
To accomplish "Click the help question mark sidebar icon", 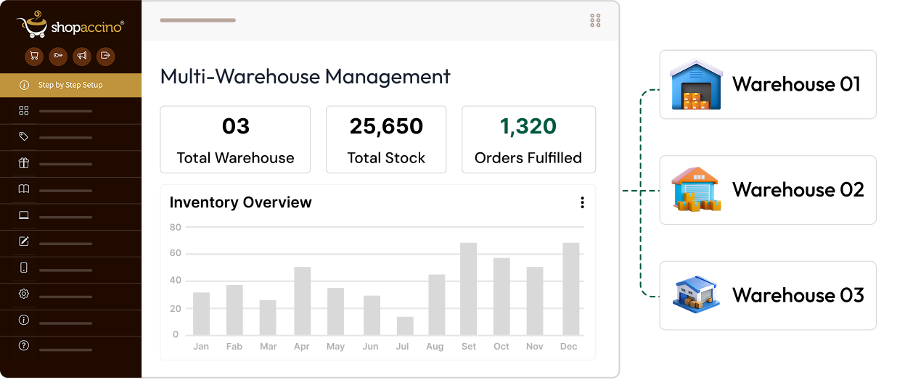I will coord(24,346).
